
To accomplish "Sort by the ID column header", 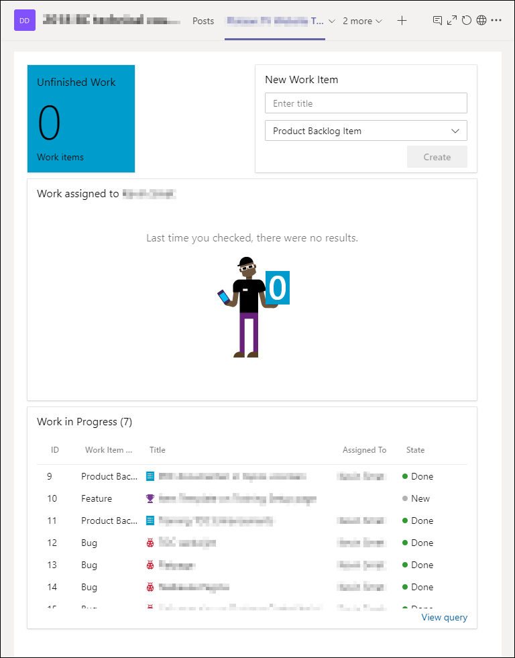I will pos(55,450).
